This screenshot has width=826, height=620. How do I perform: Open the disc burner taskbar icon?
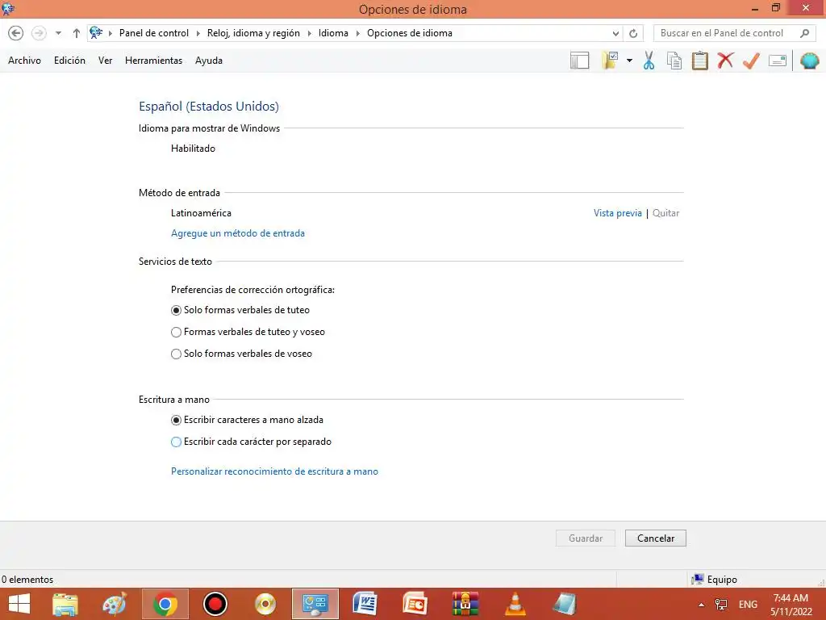click(265, 604)
